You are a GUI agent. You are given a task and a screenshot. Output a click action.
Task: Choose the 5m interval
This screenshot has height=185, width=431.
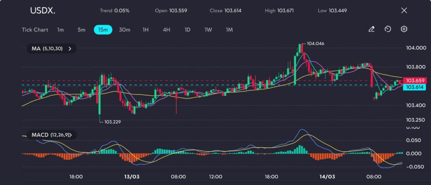point(81,30)
